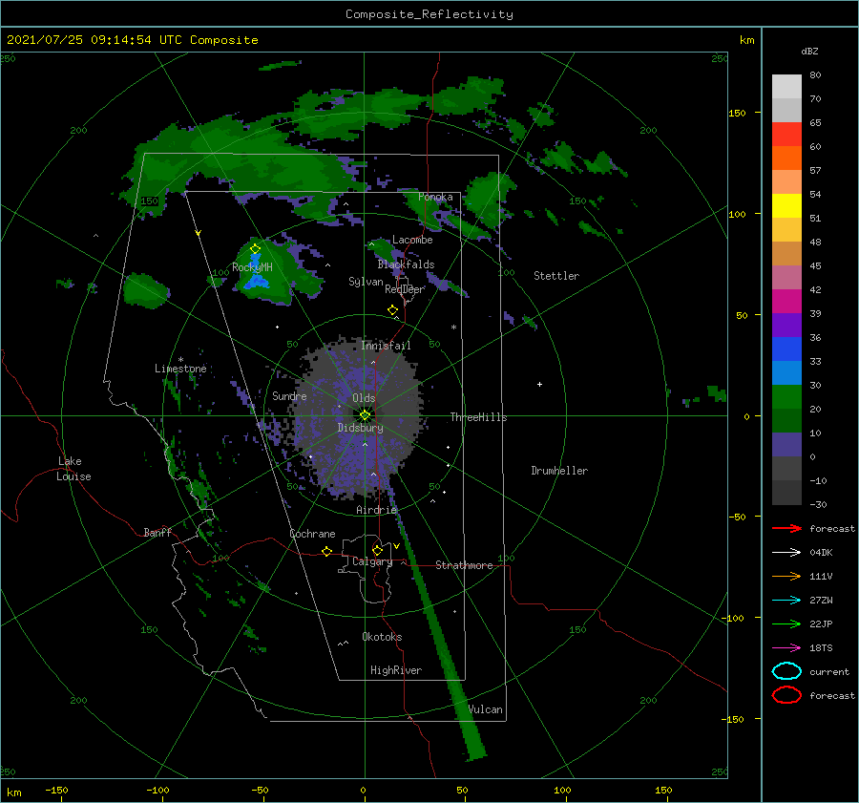The image size is (859, 803).
Task: Click the Sundre label
Action: [x=289, y=395]
